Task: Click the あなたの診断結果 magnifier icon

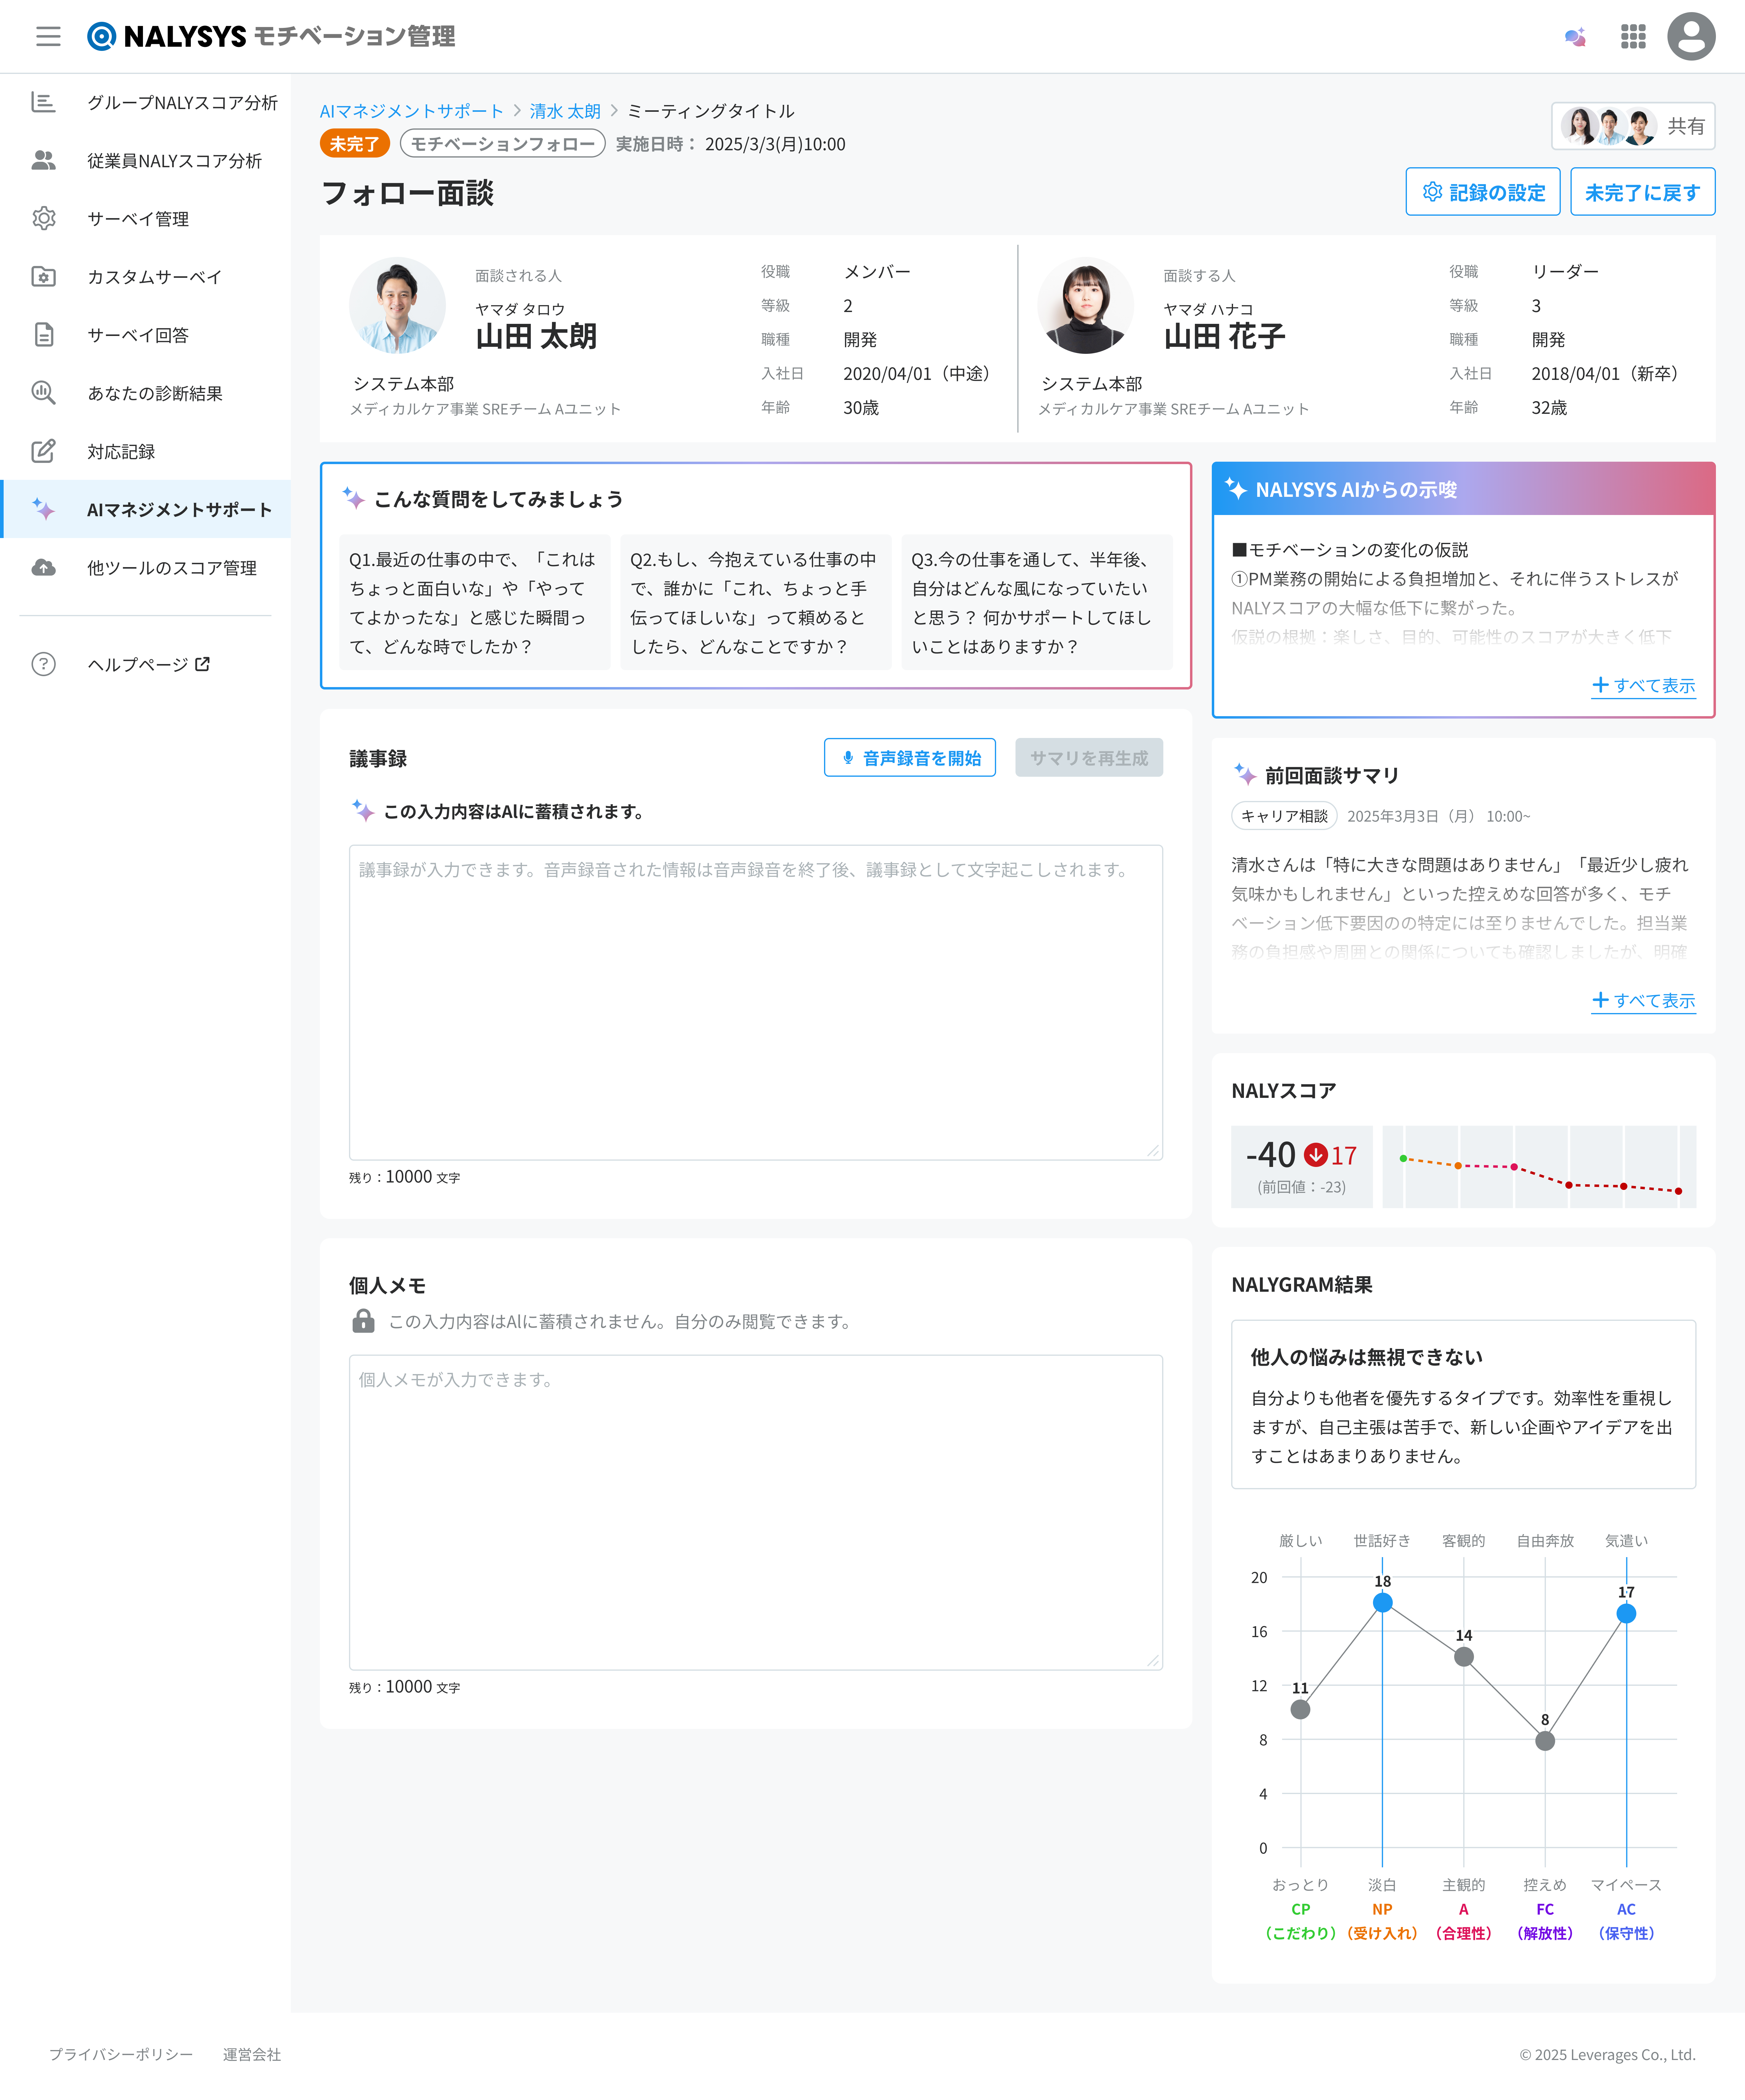Action: coord(43,392)
